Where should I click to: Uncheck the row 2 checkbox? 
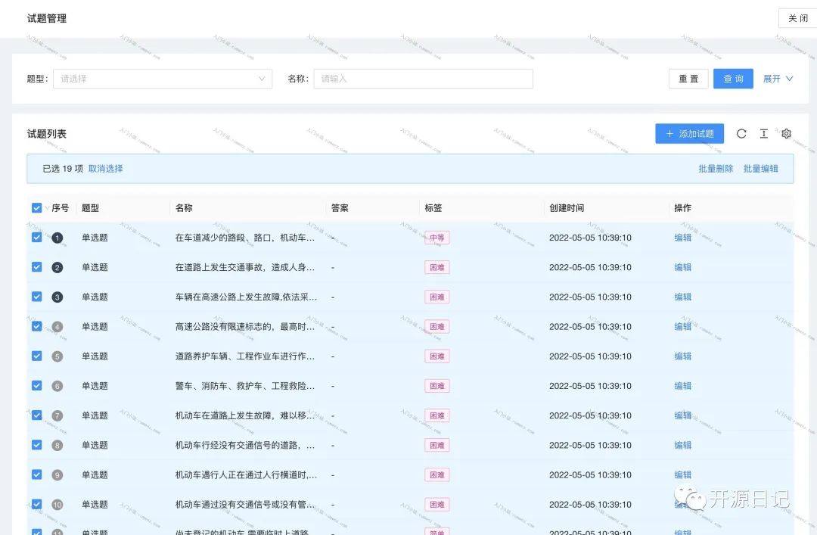click(x=36, y=267)
